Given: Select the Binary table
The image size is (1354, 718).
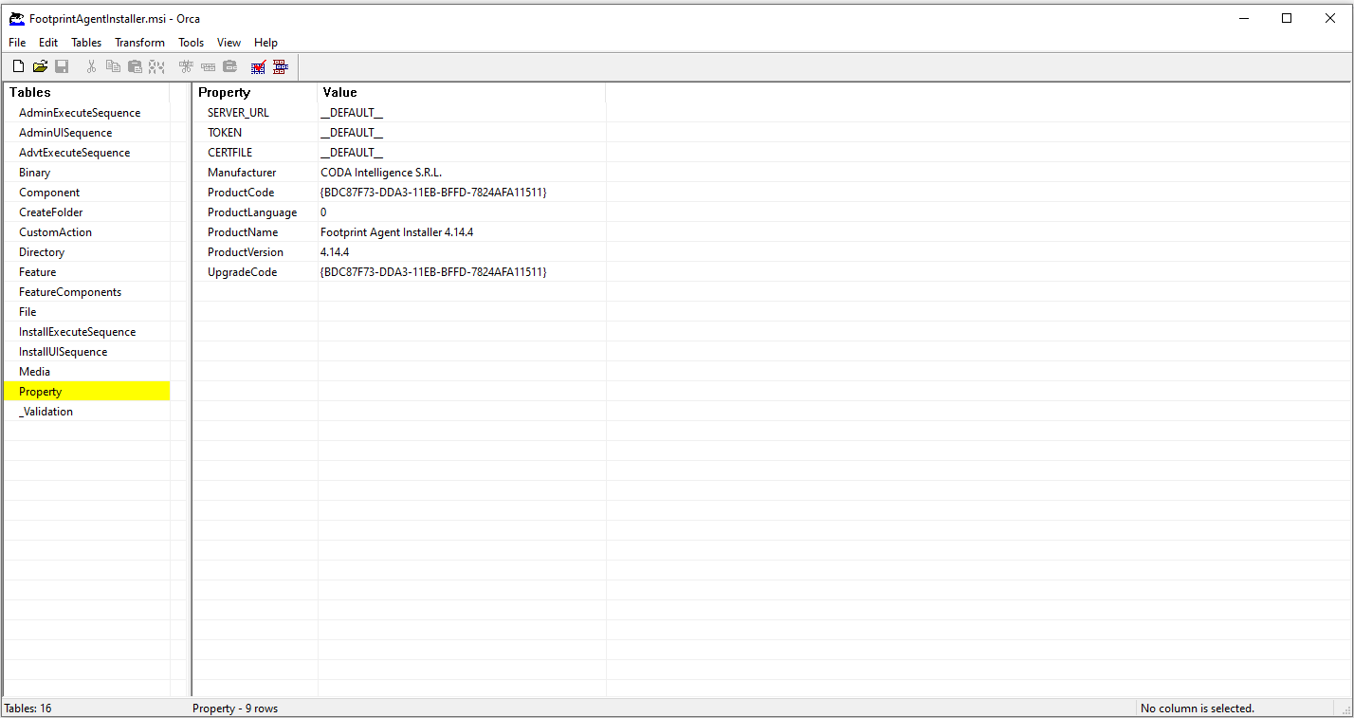Looking at the screenshot, I should click(87, 173).
